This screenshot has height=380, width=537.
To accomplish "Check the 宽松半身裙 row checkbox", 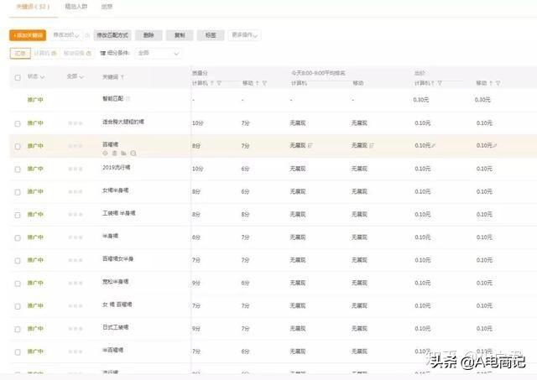I will coord(18,284).
